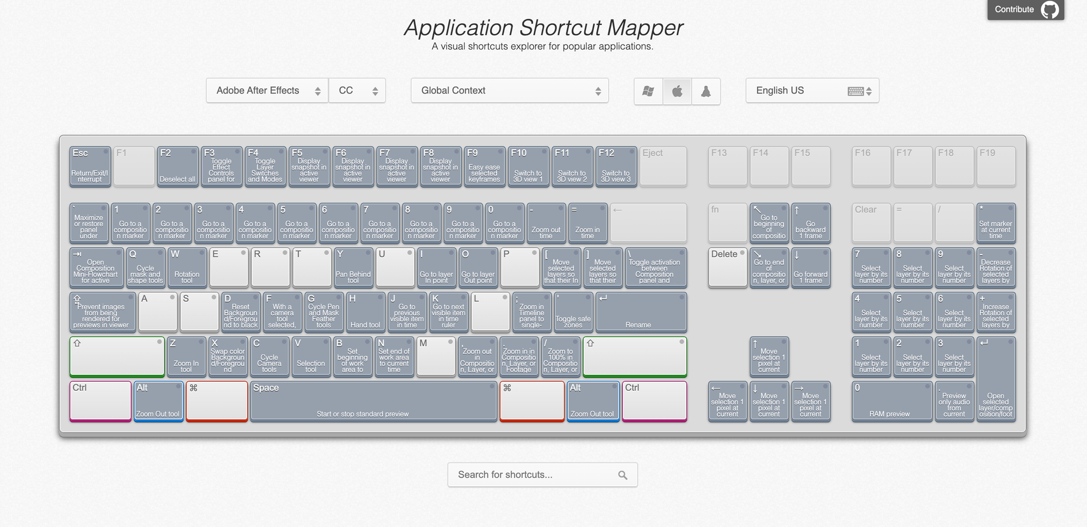Toggle the left Command modifier key
The image size is (1087, 527).
tap(217, 401)
